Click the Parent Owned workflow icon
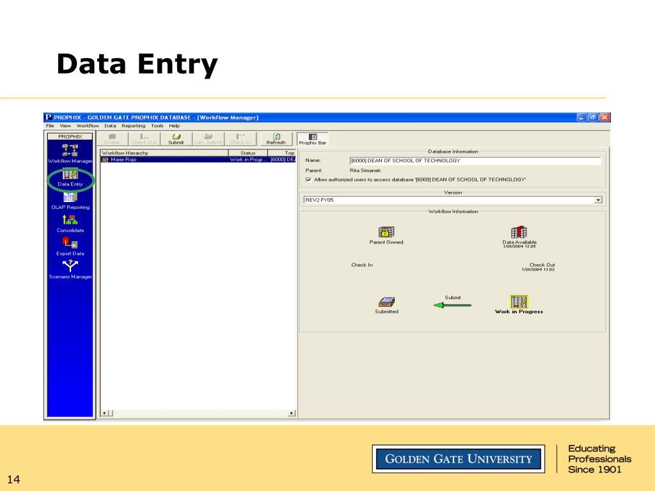The height and width of the screenshot is (491, 655). point(386,231)
